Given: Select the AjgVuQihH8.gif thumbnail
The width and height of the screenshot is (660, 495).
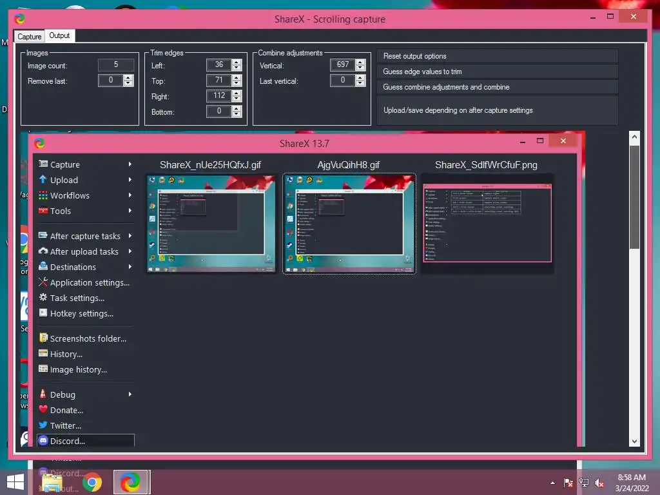Looking at the screenshot, I should click(x=349, y=224).
